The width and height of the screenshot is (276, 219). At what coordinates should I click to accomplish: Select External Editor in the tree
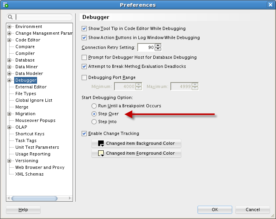pyautogui.click(x=31, y=87)
